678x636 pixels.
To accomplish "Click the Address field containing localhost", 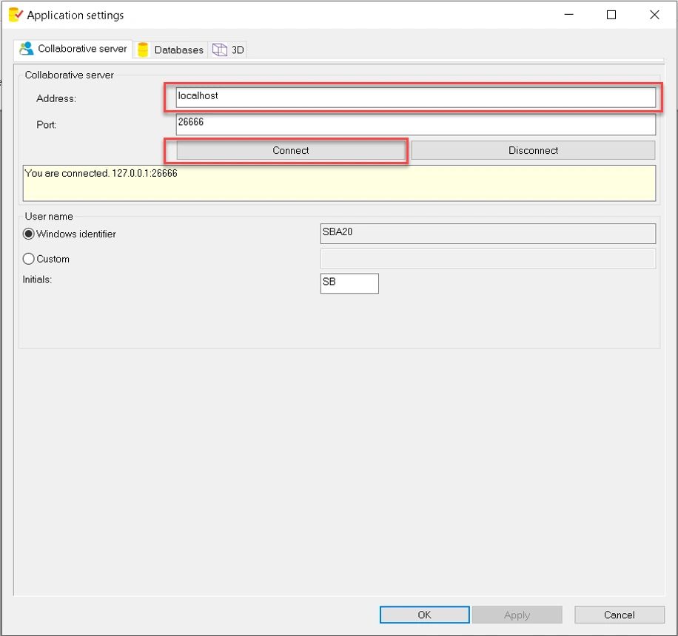I will tap(415, 97).
